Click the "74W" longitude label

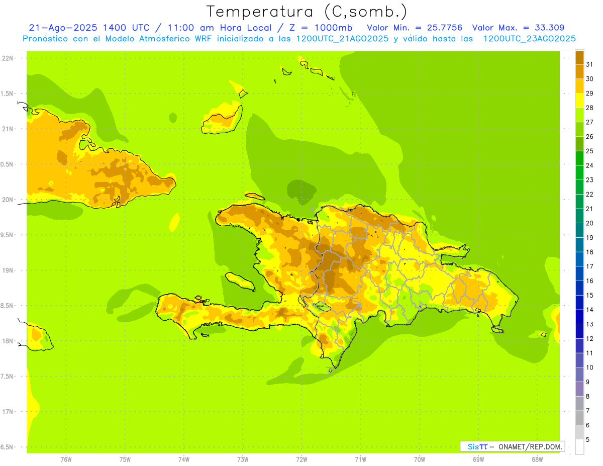(184, 459)
